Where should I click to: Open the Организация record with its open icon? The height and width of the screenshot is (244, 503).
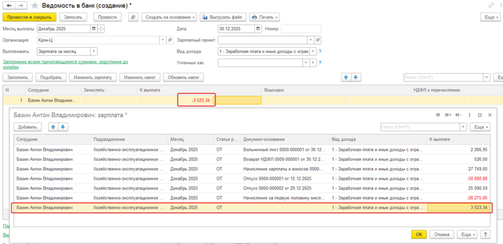170,40
